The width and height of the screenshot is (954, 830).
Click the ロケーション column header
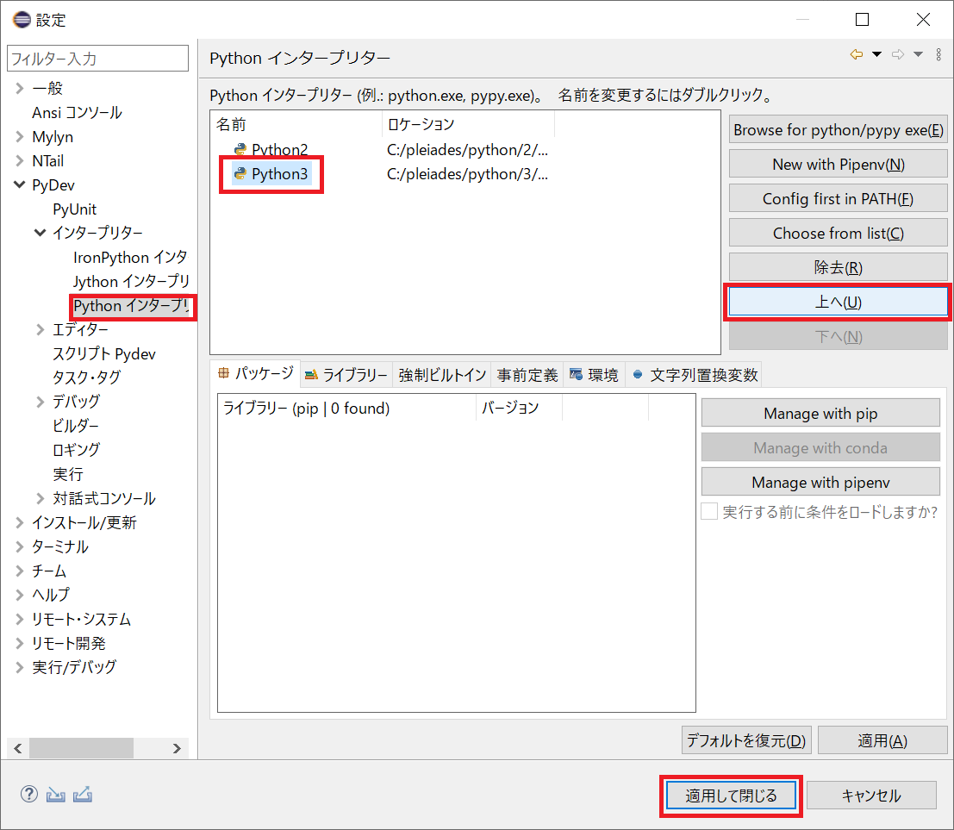tap(468, 124)
